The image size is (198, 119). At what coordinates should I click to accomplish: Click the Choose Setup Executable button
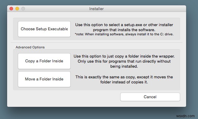point(44,29)
